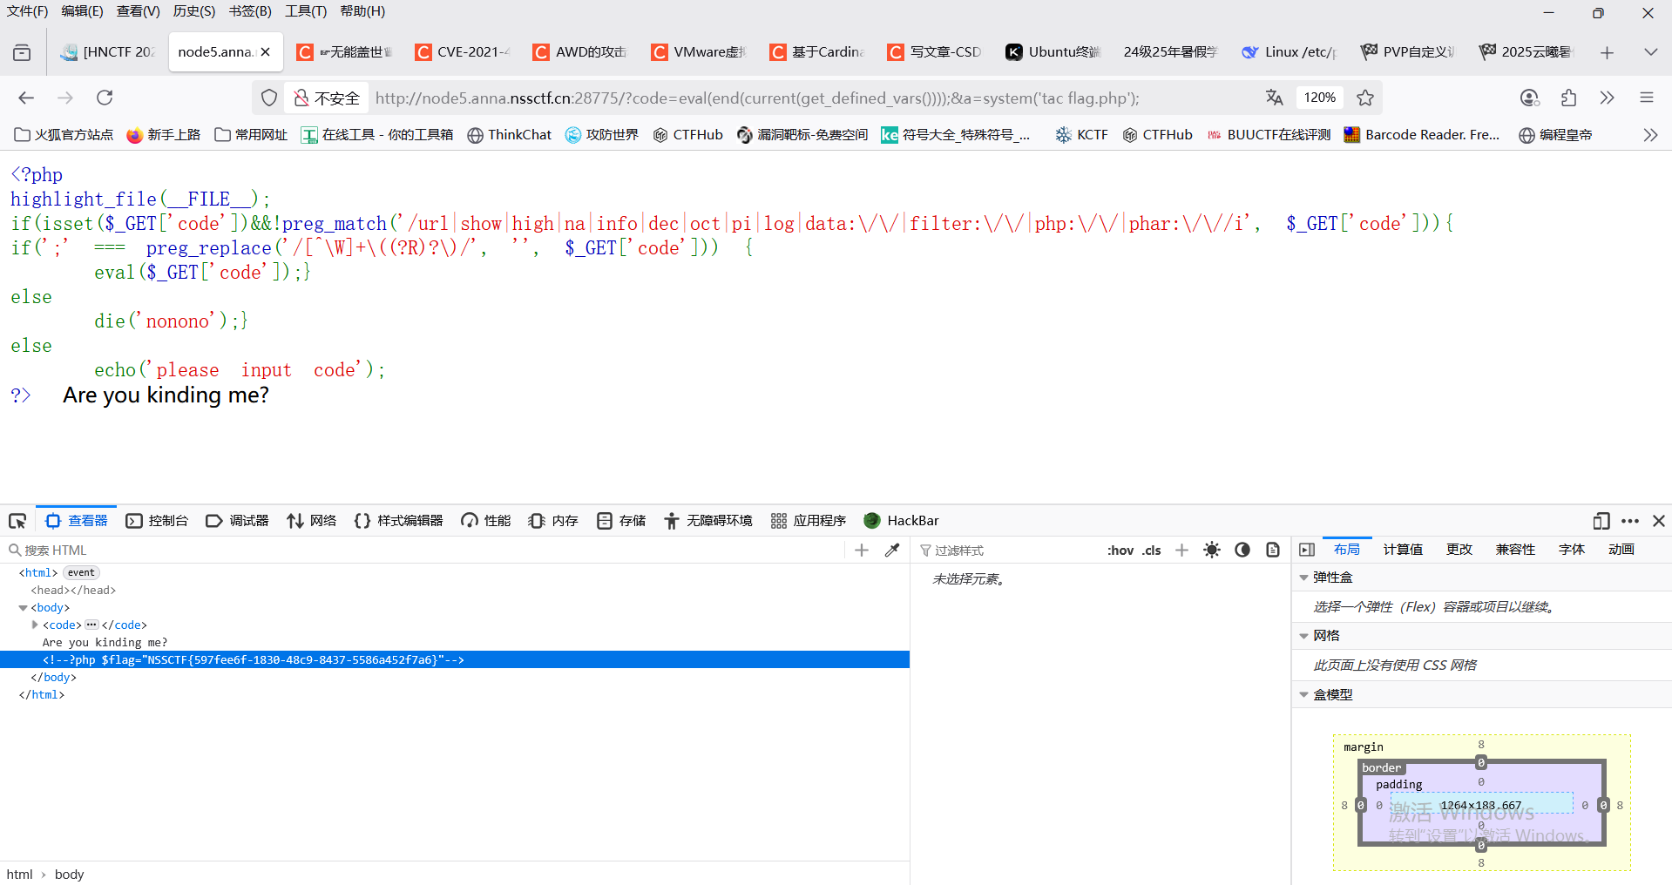Open the Firefox application menu
The width and height of the screenshot is (1672, 885).
[x=1647, y=98]
